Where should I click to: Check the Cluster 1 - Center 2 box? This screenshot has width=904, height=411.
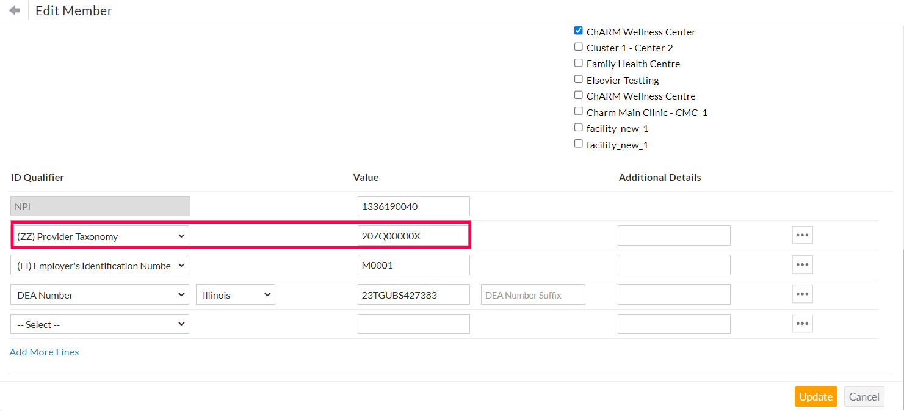click(579, 47)
